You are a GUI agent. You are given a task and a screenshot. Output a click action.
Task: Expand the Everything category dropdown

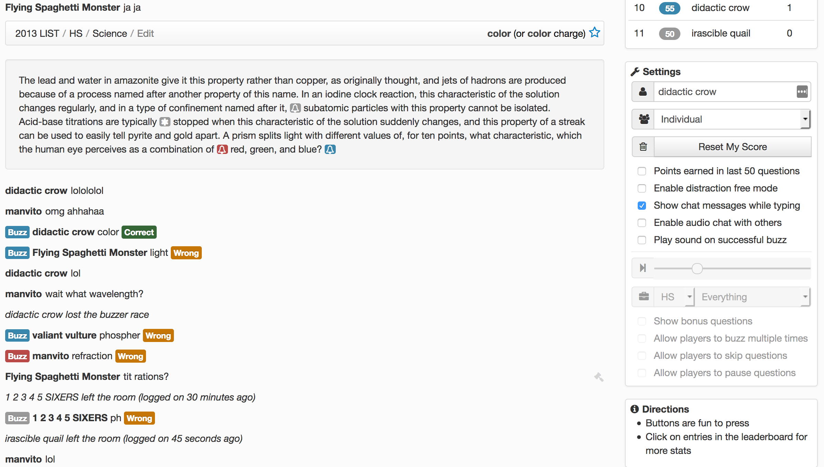coord(752,297)
